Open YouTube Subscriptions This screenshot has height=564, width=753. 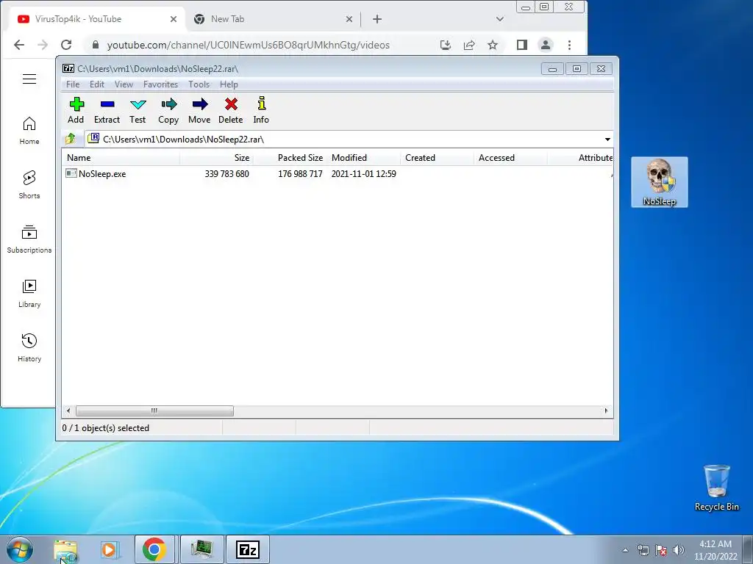click(x=29, y=239)
